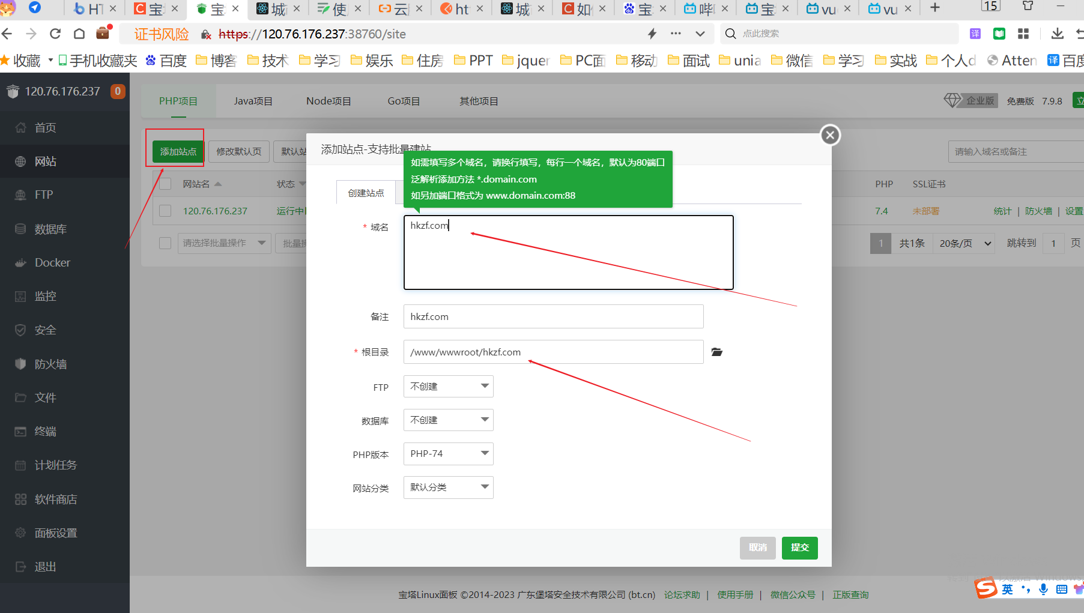This screenshot has height=613, width=1084.
Task: Click the browser Reload icon
Action: click(55, 34)
